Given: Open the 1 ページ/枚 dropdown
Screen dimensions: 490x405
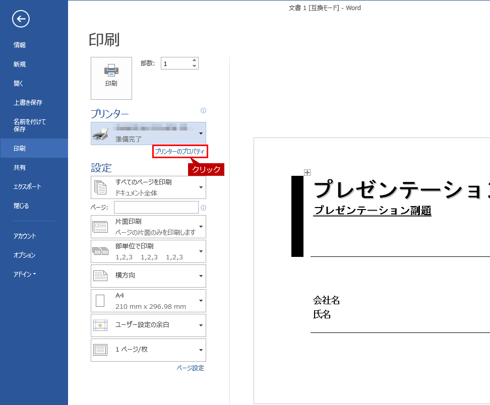Looking at the screenshot, I should [148, 350].
